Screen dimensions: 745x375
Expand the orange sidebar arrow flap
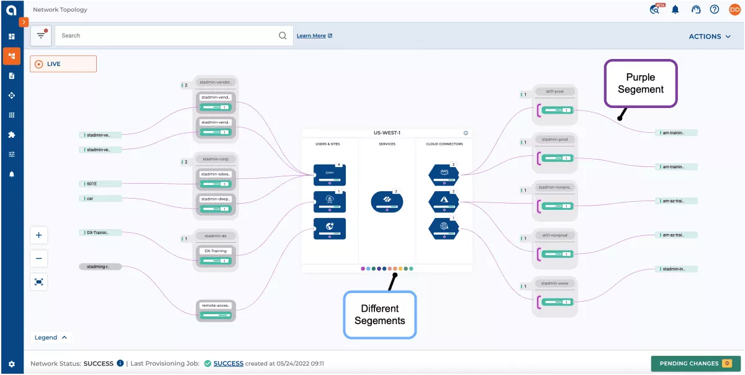click(x=22, y=21)
